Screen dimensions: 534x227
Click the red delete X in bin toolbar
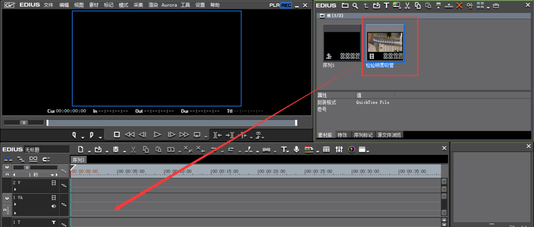pyautogui.click(x=459, y=5)
